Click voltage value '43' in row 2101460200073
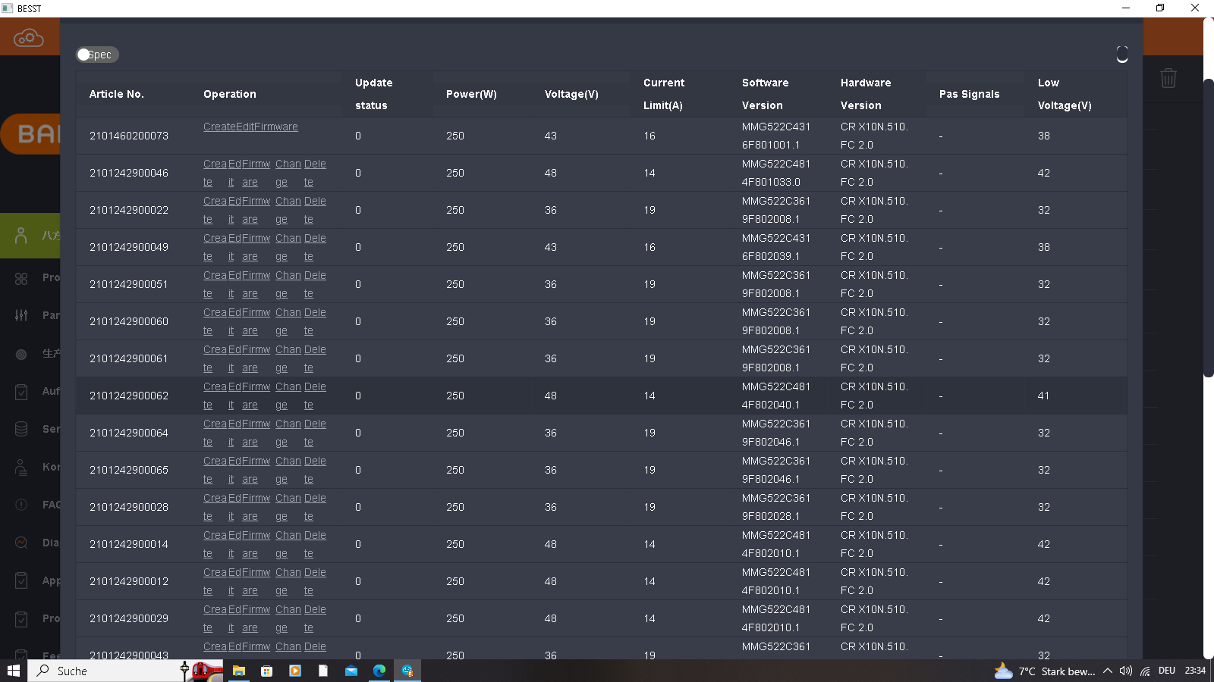The image size is (1214, 682). point(551,136)
